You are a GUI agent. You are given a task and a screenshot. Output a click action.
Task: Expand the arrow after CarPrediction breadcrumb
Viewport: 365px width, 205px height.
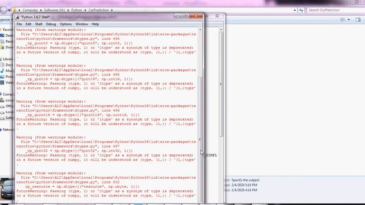click(x=112, y=10)
